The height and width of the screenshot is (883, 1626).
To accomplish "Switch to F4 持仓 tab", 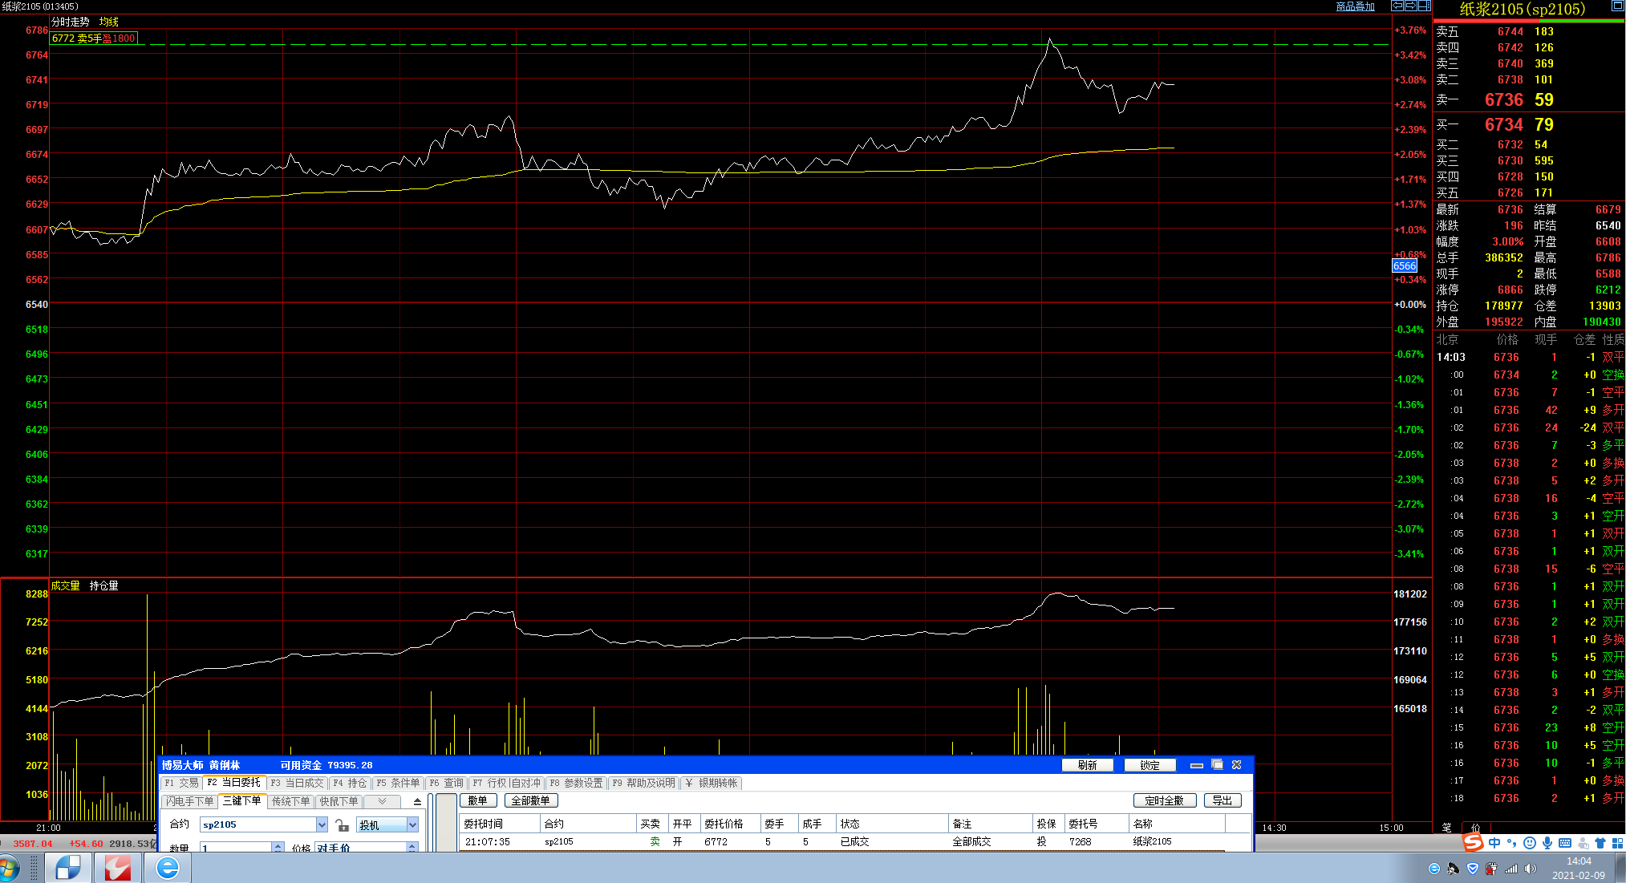I will [x=350, y=784].
